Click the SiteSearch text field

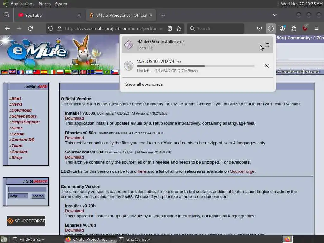coord(27,189)
